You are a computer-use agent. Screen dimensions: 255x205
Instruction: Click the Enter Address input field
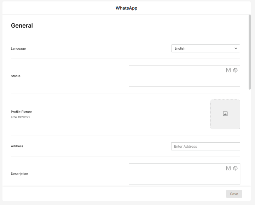[x=205, y=146]
